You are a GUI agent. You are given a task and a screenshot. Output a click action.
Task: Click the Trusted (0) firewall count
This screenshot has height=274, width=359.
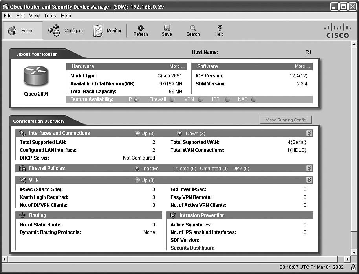(x=184, y=169)
